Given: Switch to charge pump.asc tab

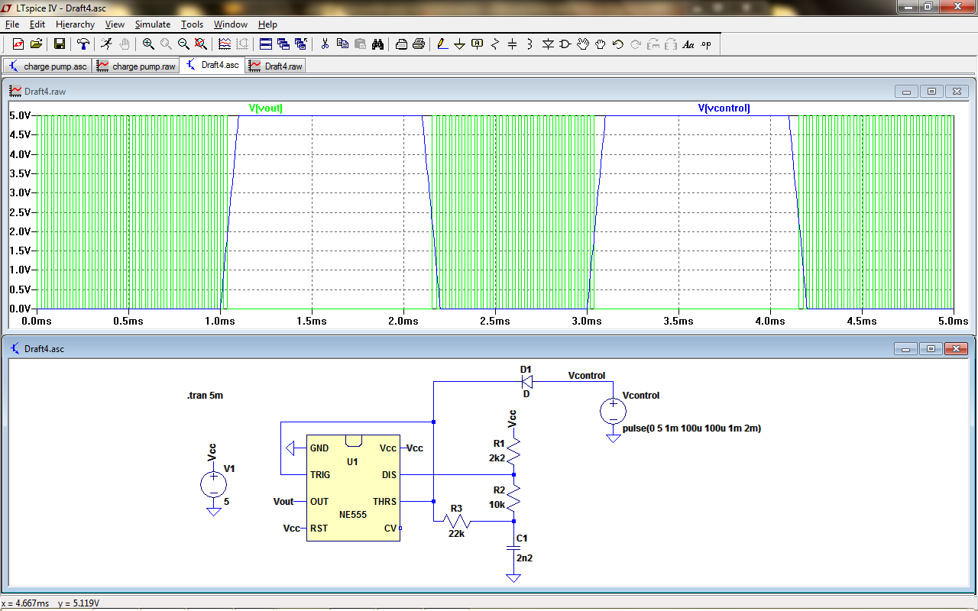Looking at the screenshot, I should tap(48, 66).
